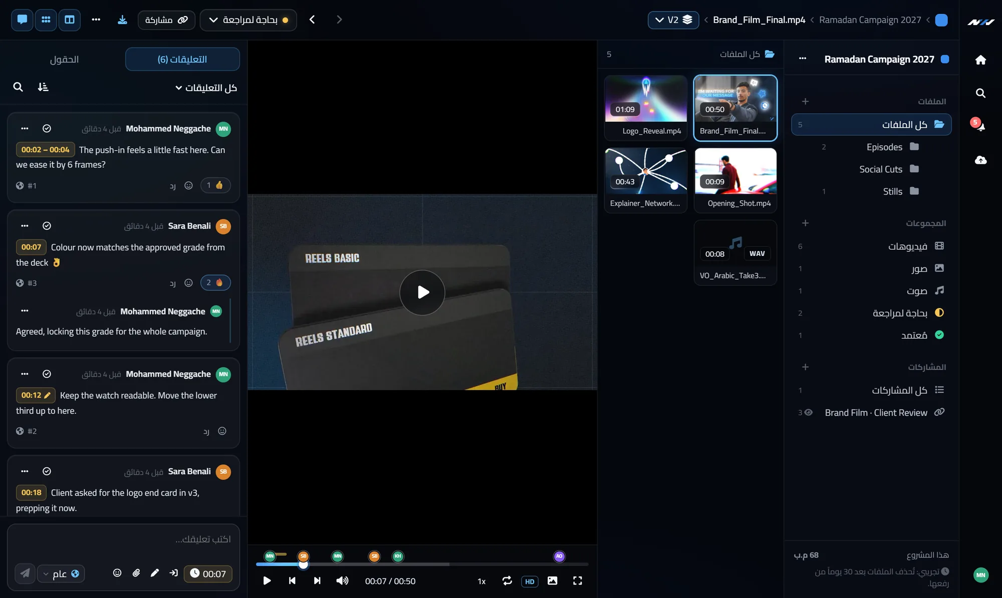Open the كل التعليقات filter dropdown
This screenshot has height=598, width=1002.
pos(206,88)
